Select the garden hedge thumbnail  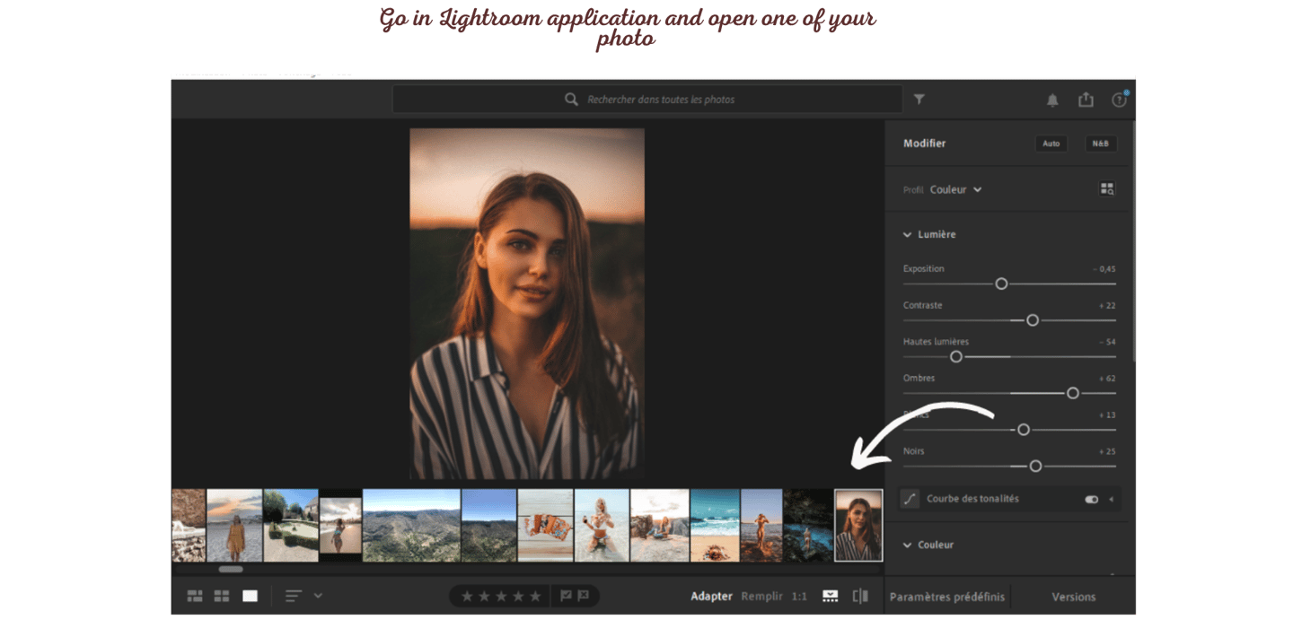coord(291,525)
